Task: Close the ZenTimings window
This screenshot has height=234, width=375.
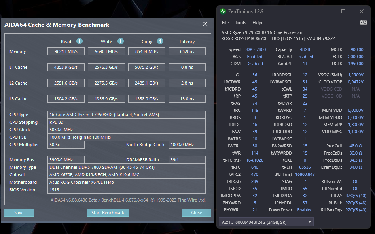Action: click(362, 11)
